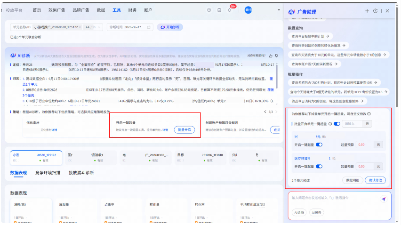Screen dimensions: 401x225
Task: Click the 广告助理 panel scrollbar
Action: (x=397, y=57)
